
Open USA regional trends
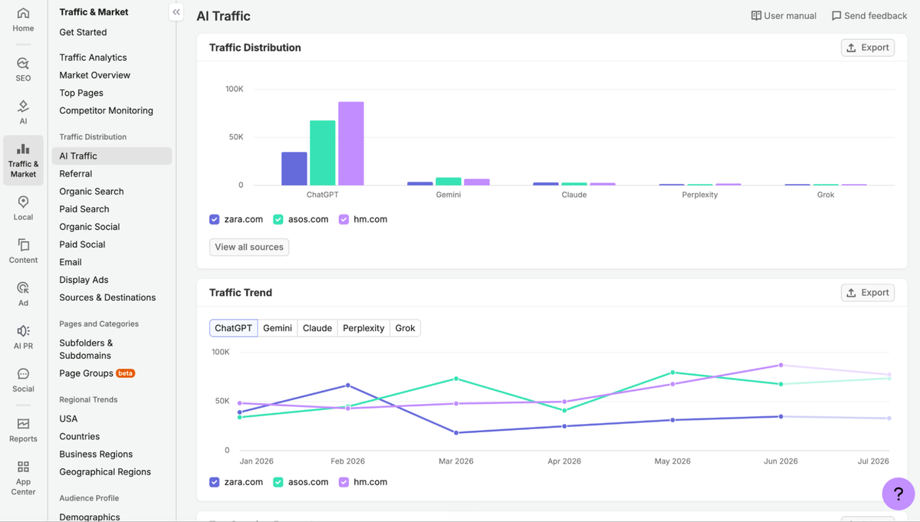(68, 419)
